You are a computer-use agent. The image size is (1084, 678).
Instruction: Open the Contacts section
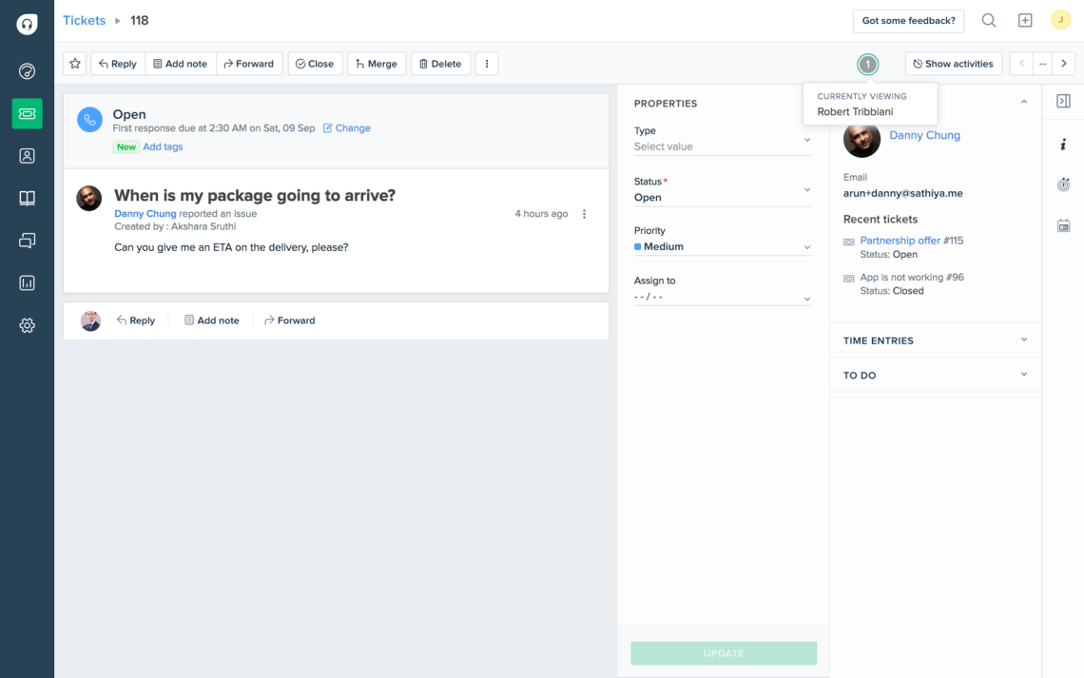(27, 155)
